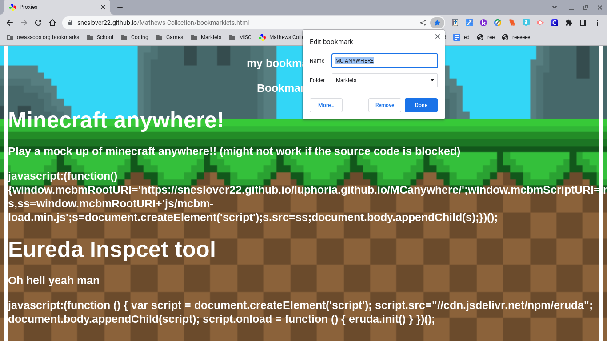Open the purple K extension

click(483, 23)
